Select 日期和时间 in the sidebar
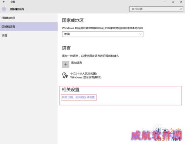 (x=29, y=18)
